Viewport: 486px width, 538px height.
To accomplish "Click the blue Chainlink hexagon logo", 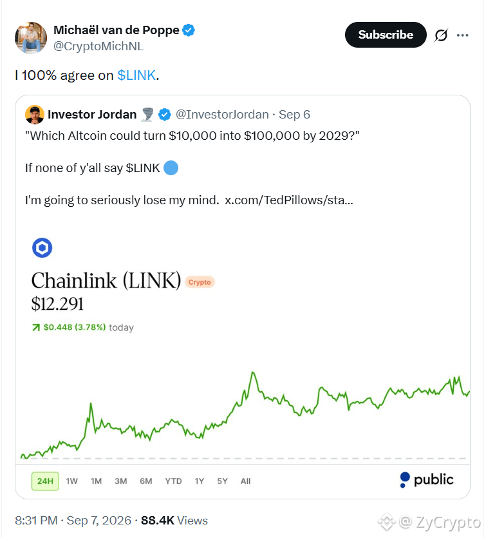I will pos(42,247).
